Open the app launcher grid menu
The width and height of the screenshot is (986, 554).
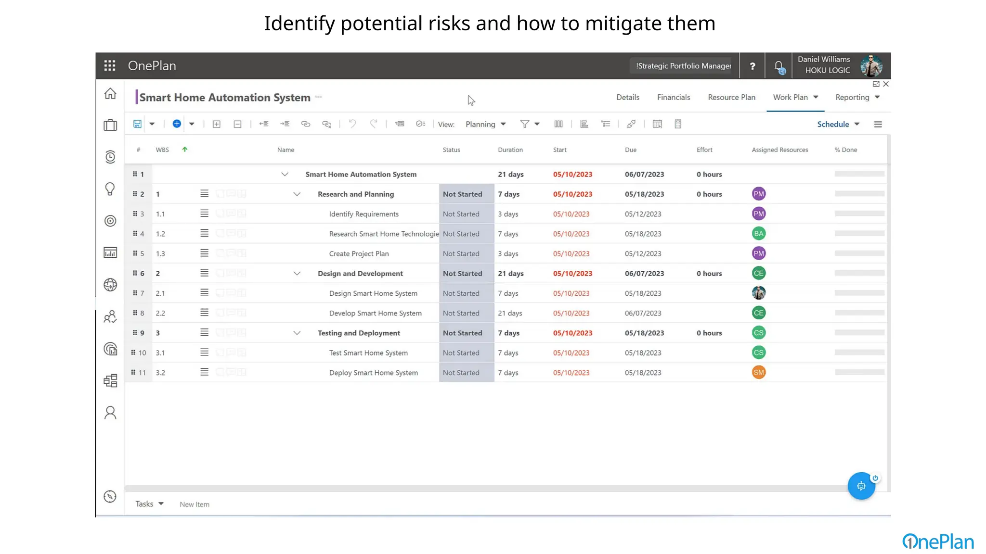pyautogui.click(x=110, y=65)
